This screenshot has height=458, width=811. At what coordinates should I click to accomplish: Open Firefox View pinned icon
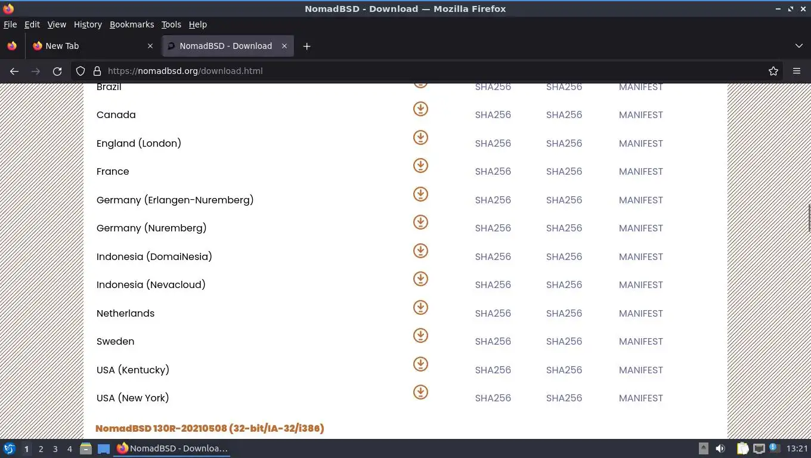12,46
